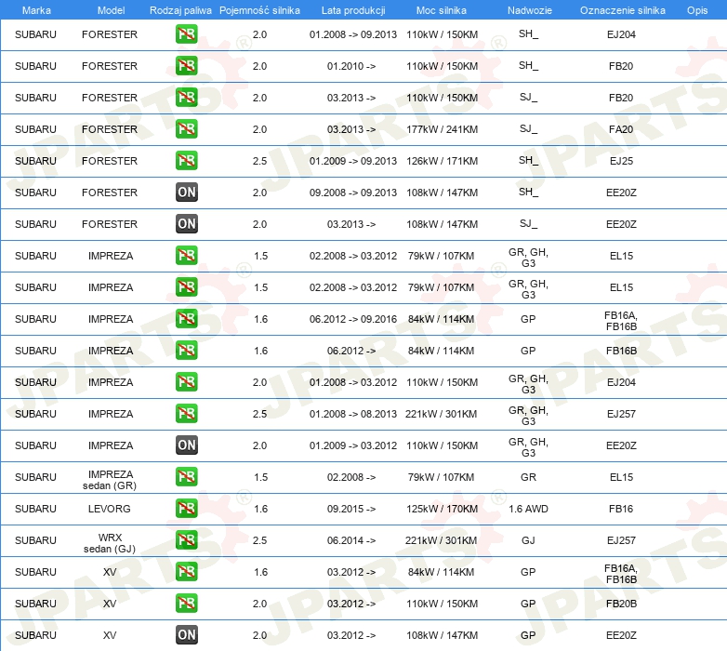Click petrol icon in Levorg row

(186, 508)
